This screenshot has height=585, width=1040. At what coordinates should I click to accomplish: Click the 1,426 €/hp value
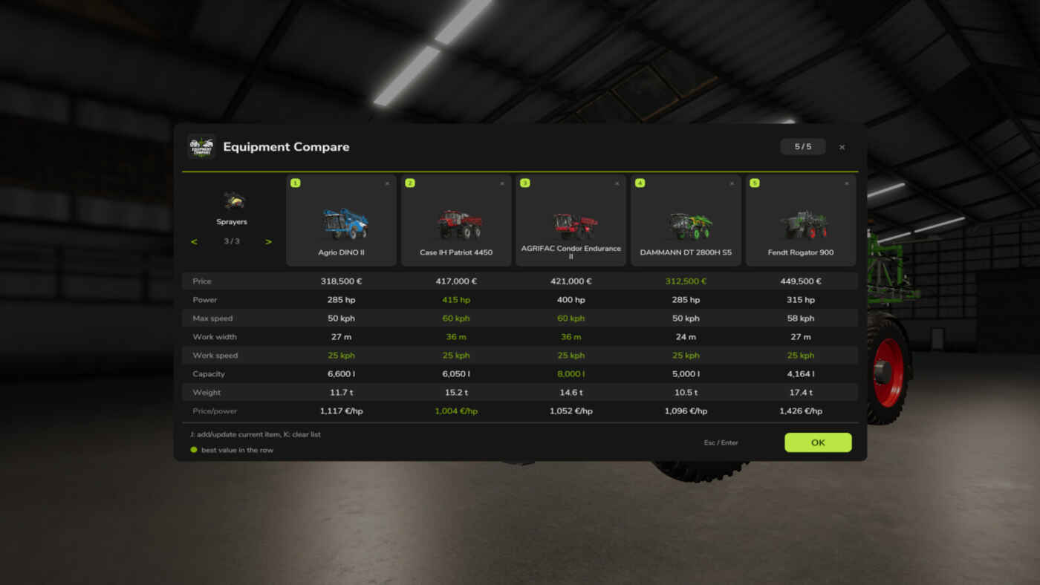801,411
